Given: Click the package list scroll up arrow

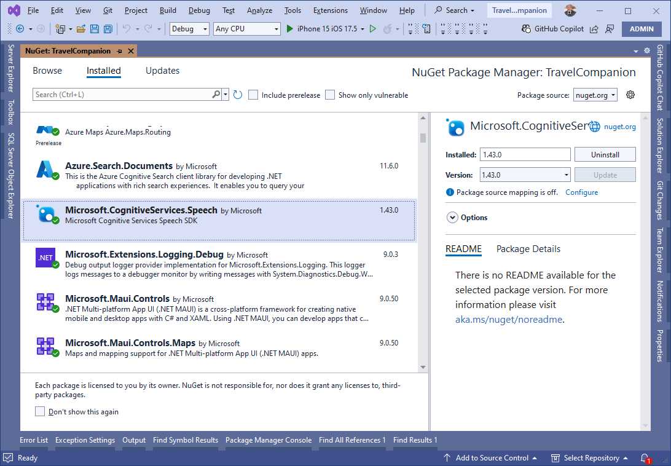Looking at the screenshot, I should (423, 118).
